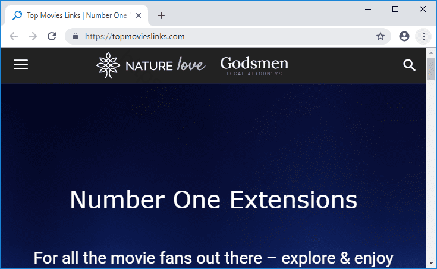Open the hamburger menu on the site header
The width and height of the screenshot is (437, 269).
point(21,65)
